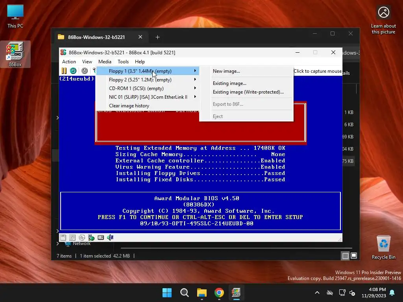Open taskbar Search

coord(184,293)
